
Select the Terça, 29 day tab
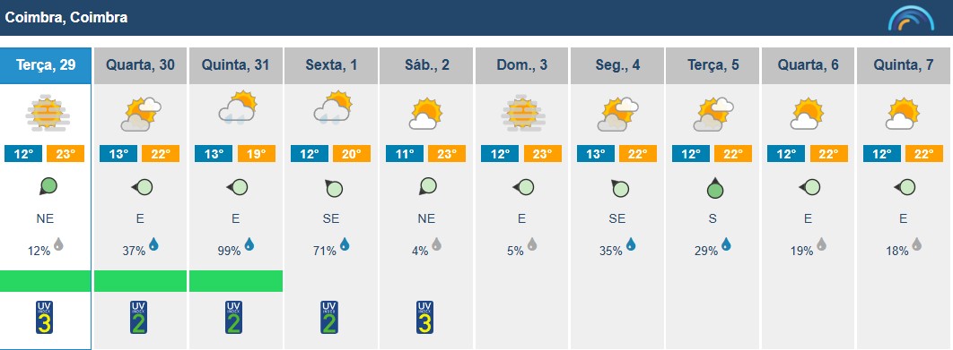click(46, 65)
